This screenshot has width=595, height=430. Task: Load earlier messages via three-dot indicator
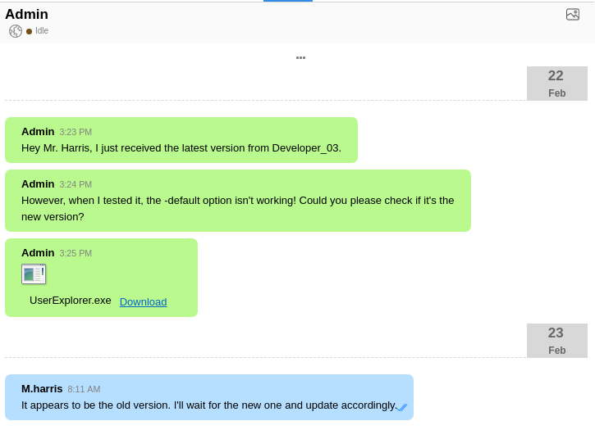[300, 57]
